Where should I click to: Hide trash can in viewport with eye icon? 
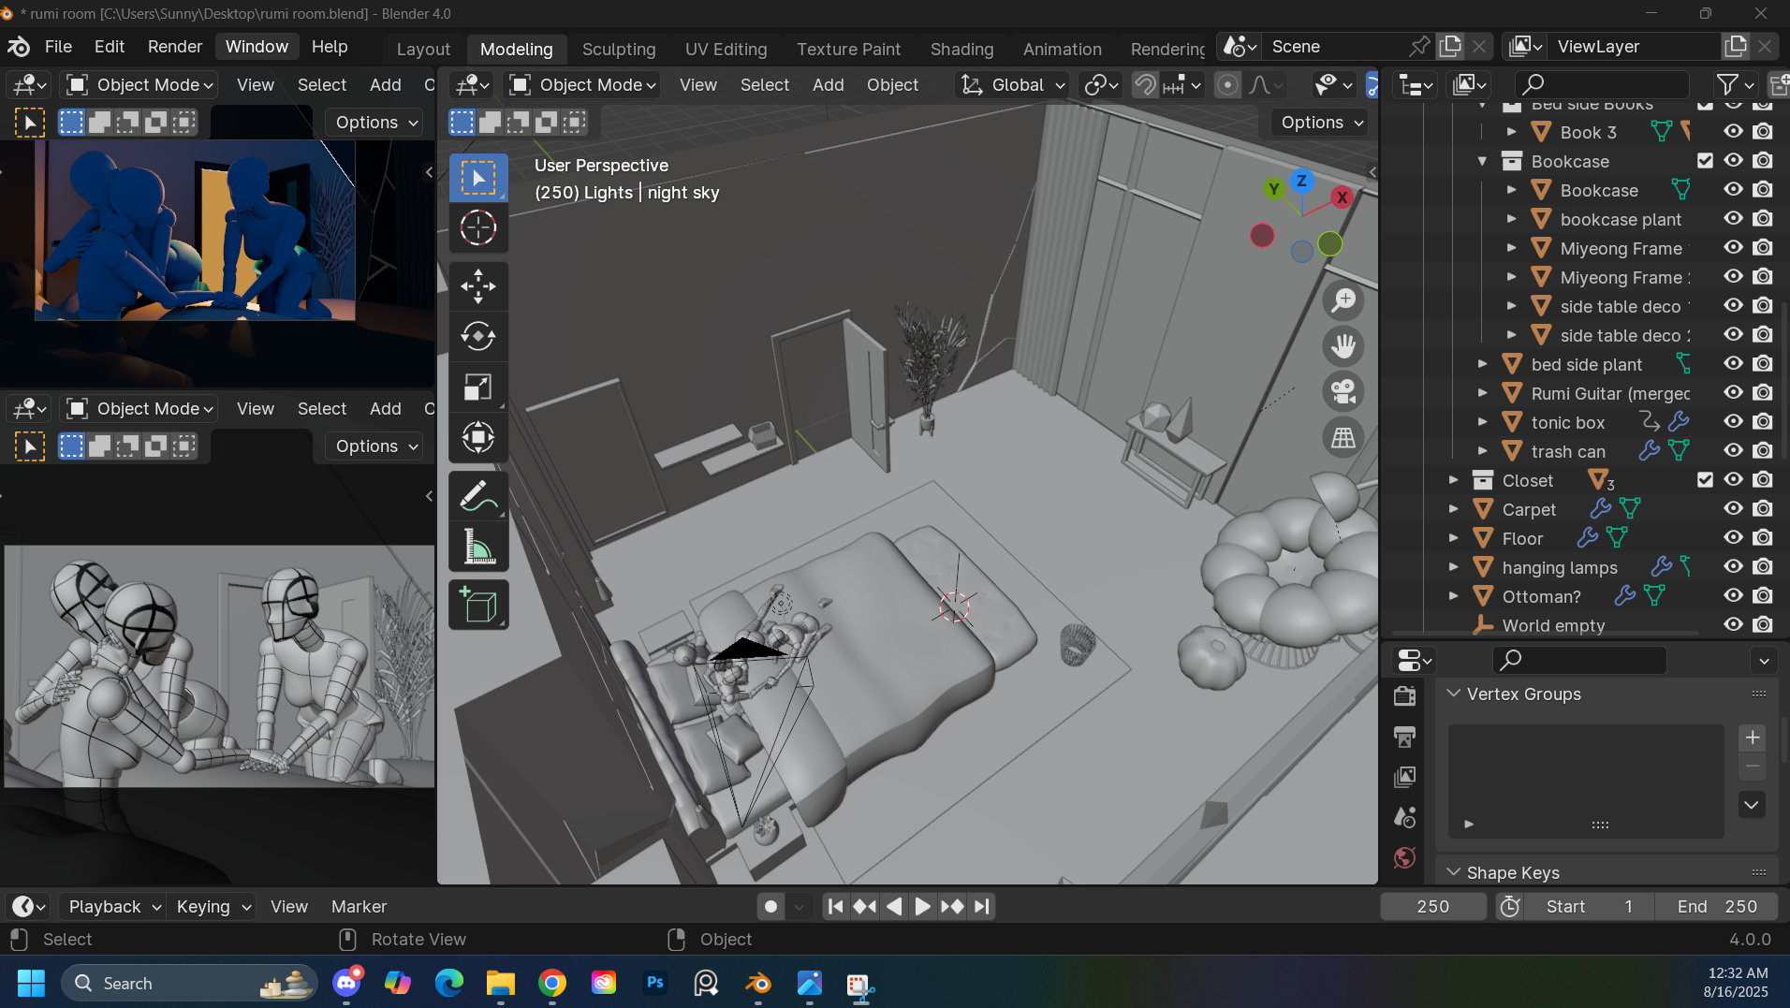pyautogui.click(x=1734, y=450)
